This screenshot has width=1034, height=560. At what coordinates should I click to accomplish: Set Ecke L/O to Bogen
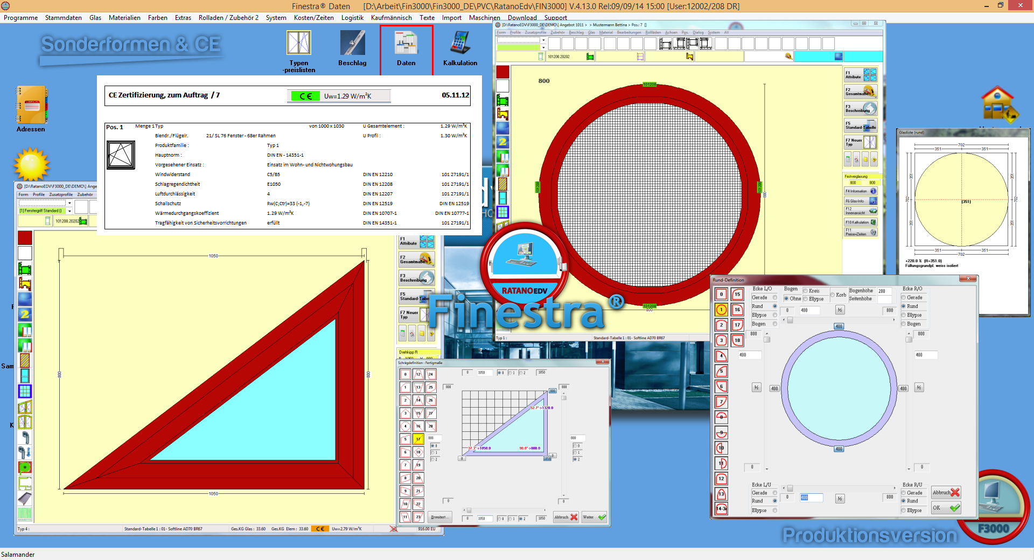775,324
